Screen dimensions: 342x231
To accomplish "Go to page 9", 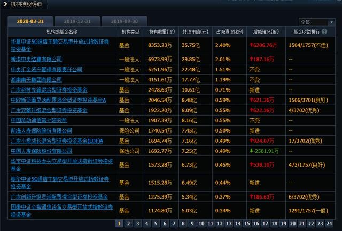I will 192,224.
